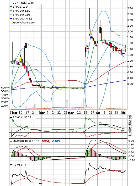
Task: Select the SMA(8) 1.34 legend label
Action: pyautogui.click(x=21, y=7)
